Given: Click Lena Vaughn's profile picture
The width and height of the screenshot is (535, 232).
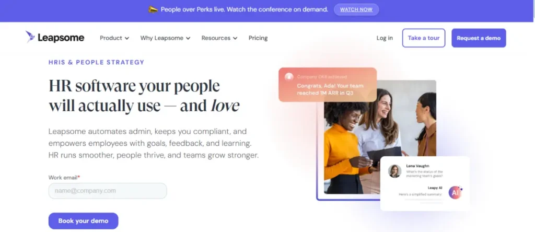Looking at the screenshot, I should (395, 171).
